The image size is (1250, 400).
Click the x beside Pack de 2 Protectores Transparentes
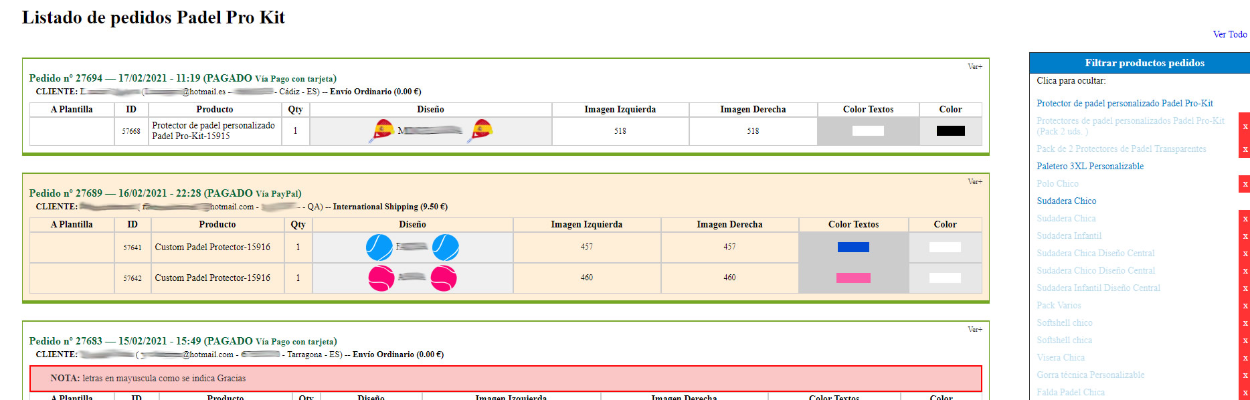[1245, 149]
